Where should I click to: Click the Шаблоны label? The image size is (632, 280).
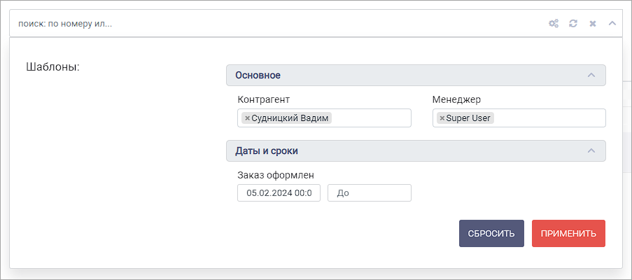pos(52,67)
